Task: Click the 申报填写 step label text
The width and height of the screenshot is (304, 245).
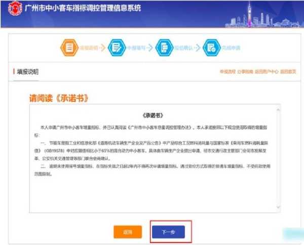Action: pyautogui.click(x=134, y=48)
